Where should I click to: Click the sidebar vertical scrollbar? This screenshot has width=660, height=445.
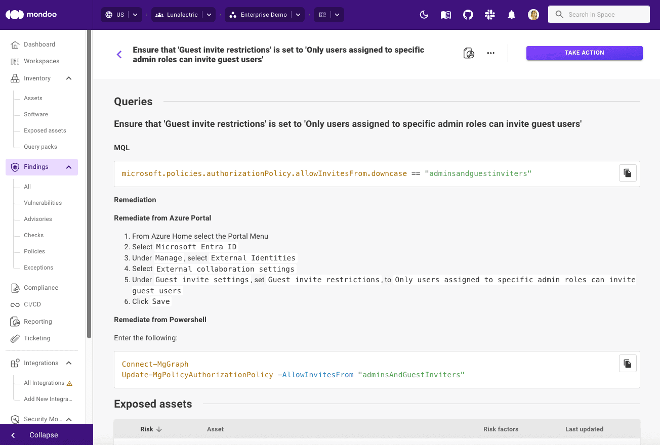tap(89, 184)
